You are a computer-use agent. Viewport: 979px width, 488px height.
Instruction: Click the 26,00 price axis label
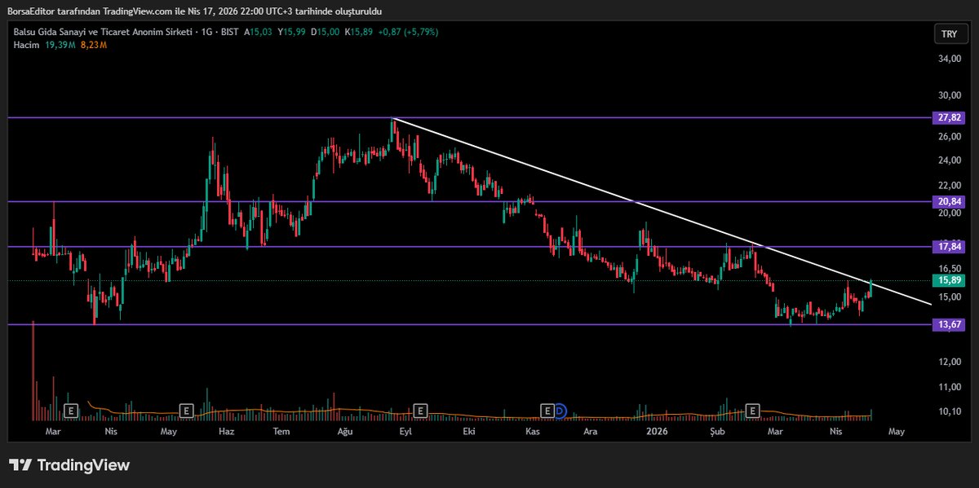tap(950, 137)
